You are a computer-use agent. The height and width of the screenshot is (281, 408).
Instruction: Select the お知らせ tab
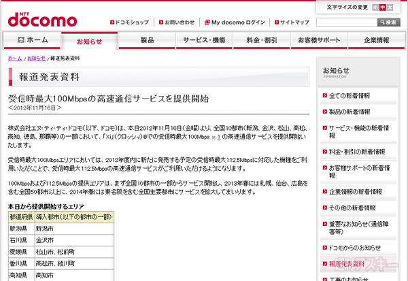point(90,41)
